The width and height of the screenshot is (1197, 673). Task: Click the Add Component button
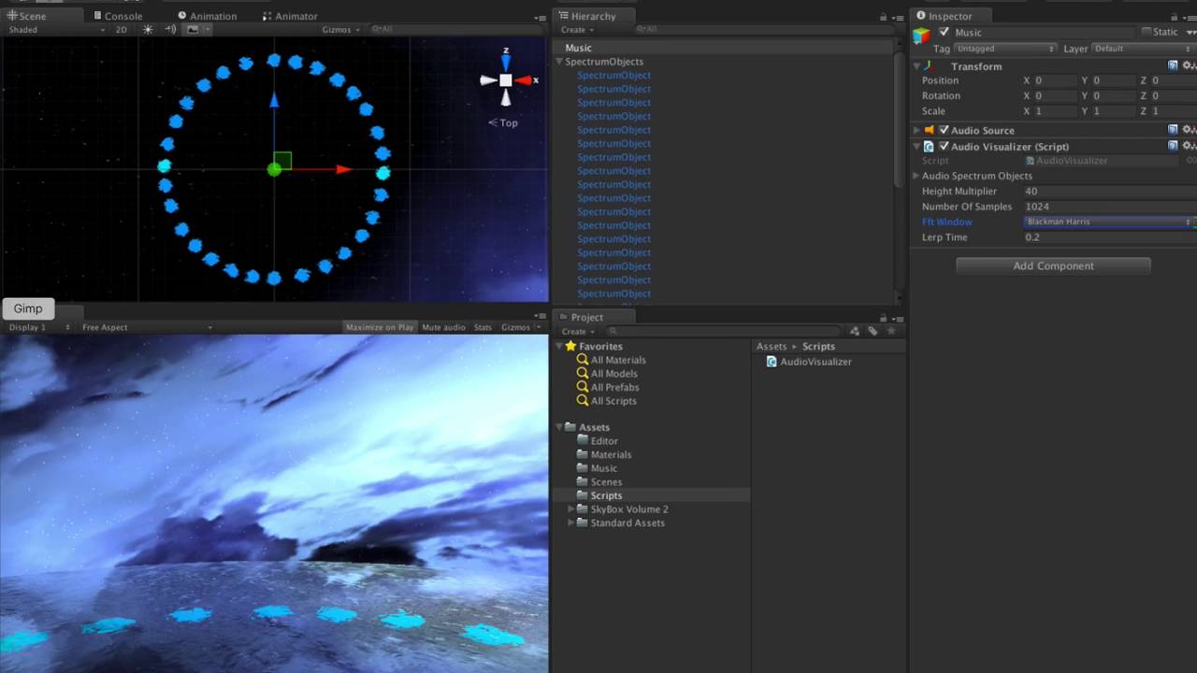(x=1053, y=266)
